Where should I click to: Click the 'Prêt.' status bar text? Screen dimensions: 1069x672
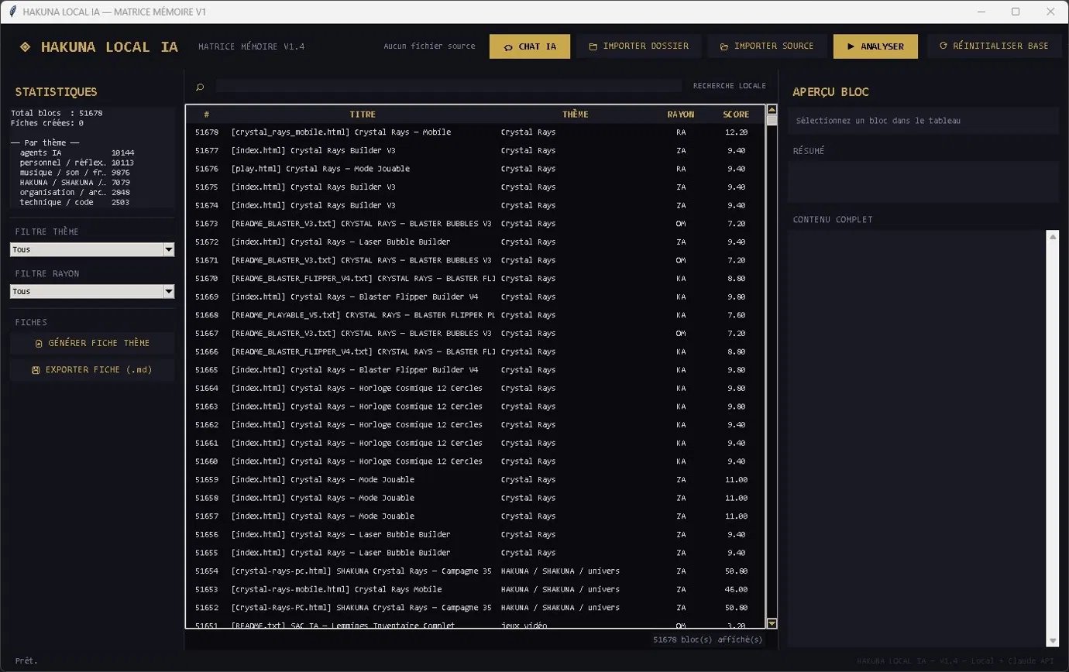26,660
